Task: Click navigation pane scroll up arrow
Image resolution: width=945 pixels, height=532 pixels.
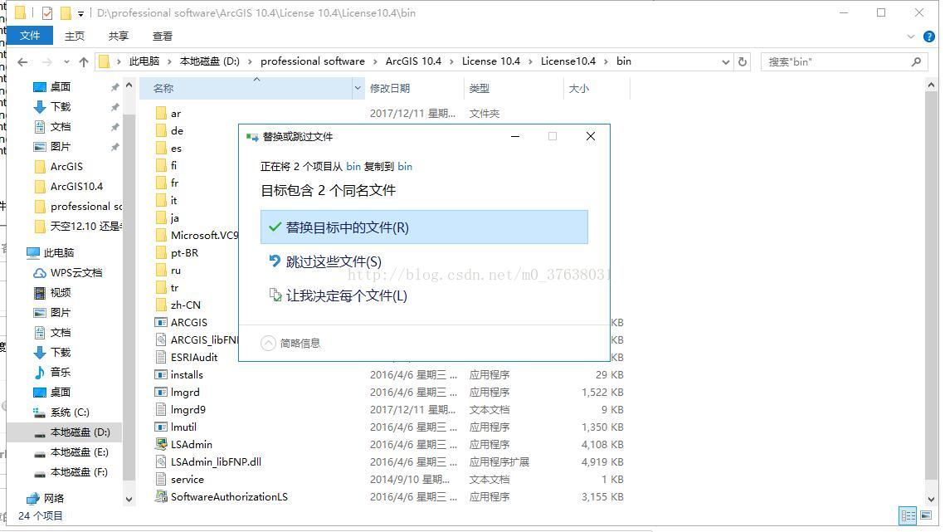Action: coord(129,86)
